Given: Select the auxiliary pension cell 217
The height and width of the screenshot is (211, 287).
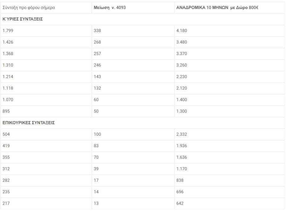Looking at the screenshot, I should 46,203.
